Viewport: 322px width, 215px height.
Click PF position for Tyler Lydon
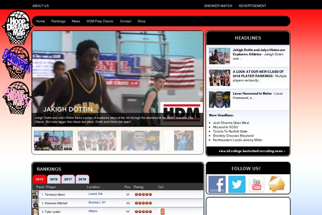coord(128,211)
